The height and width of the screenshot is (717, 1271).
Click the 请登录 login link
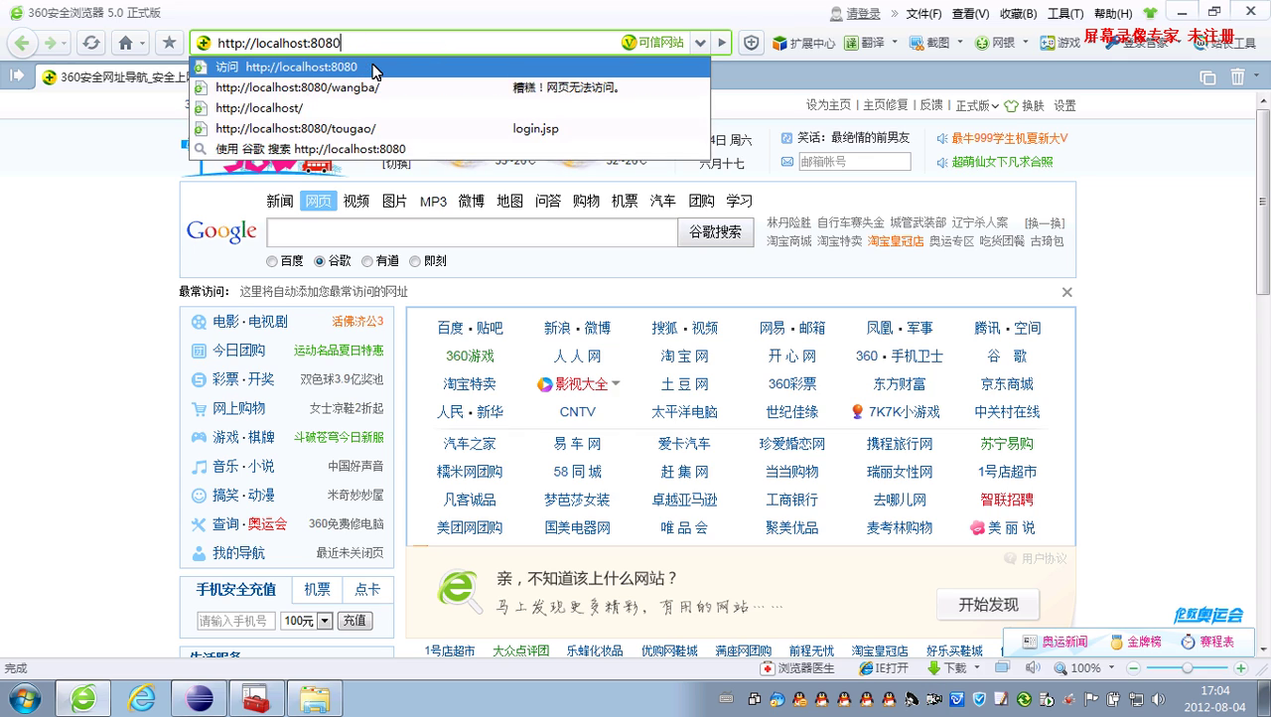(863, 13)
